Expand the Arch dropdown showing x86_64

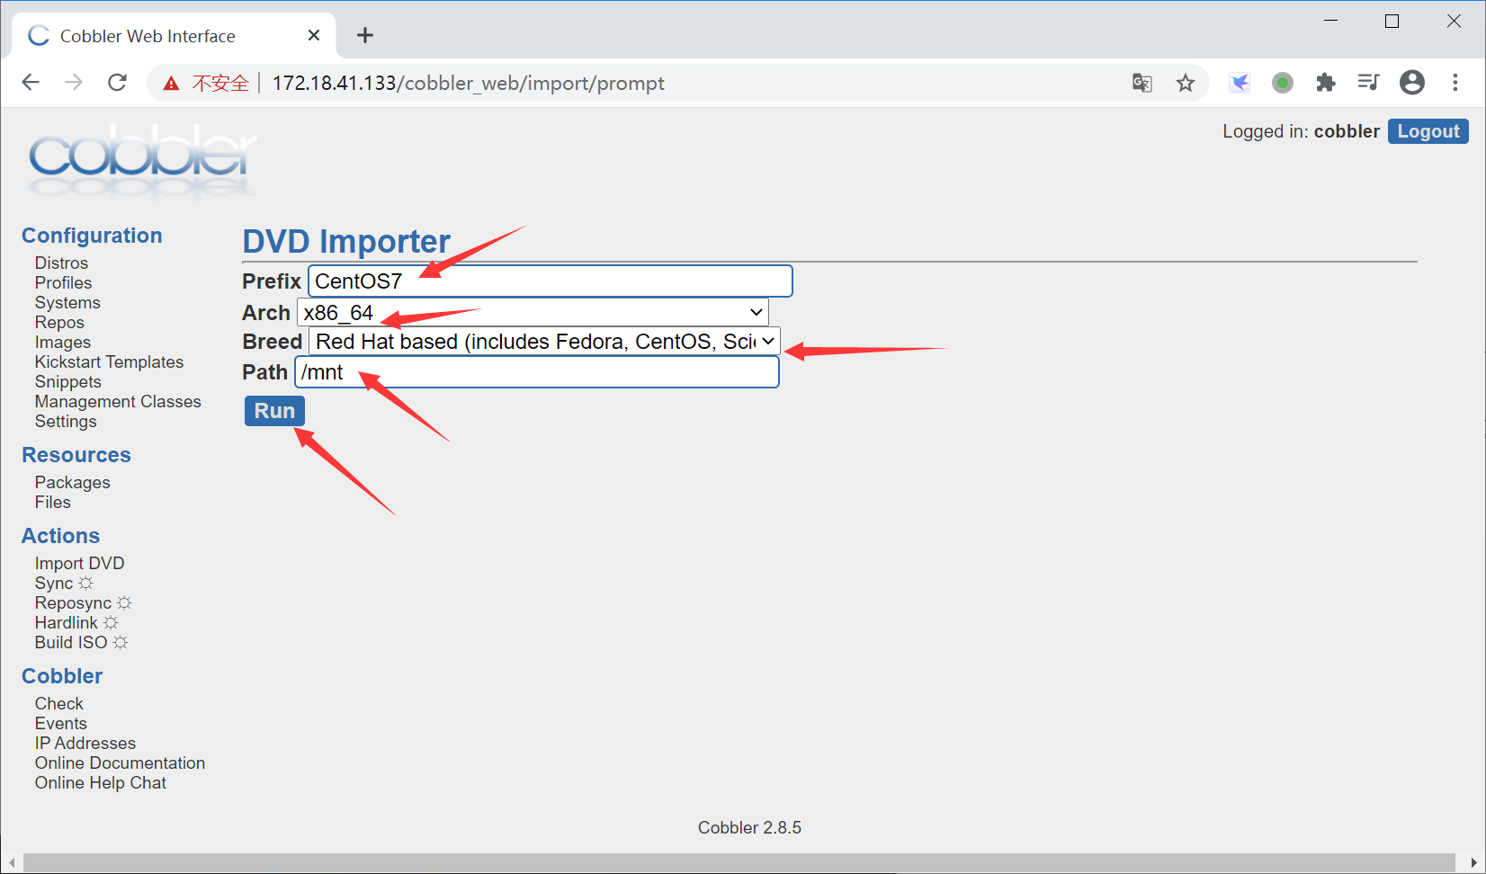(x=533, y=312)
